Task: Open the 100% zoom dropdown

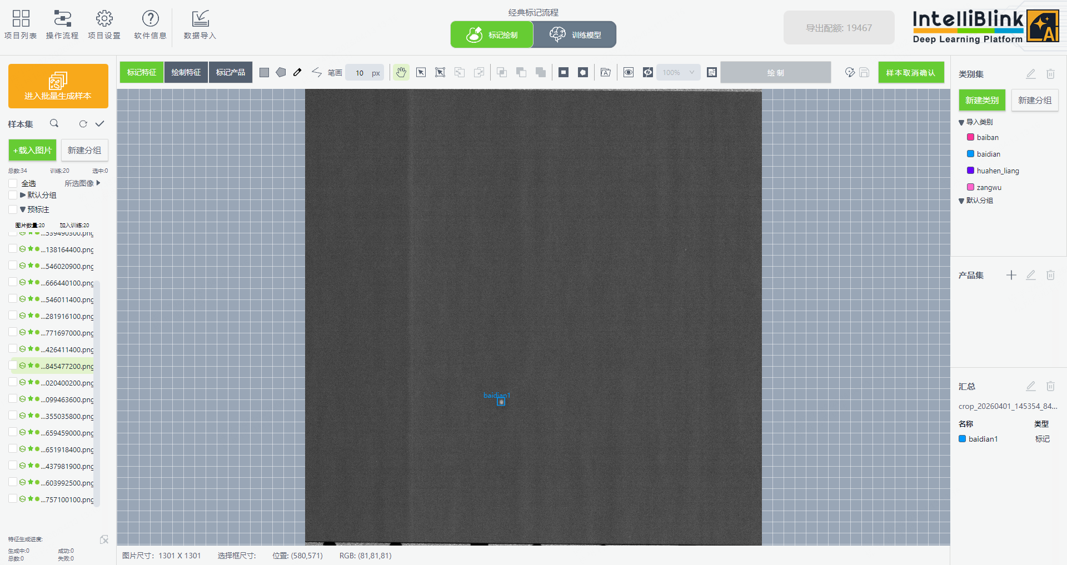Action: 679,73
